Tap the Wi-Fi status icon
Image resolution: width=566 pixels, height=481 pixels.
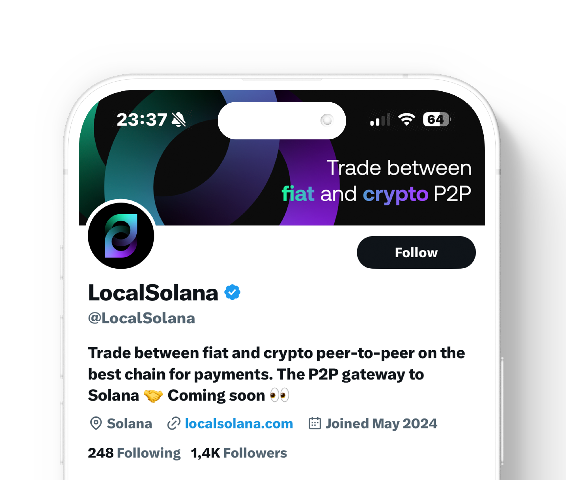(x=406, y=119)
